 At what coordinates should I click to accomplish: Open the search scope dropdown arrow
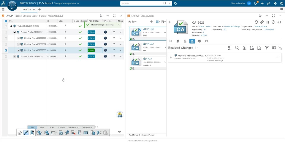click(x=170, y=3)
